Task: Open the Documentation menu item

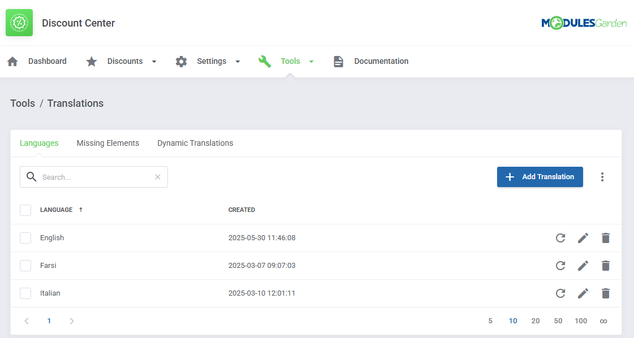Action: pos(381,61)
